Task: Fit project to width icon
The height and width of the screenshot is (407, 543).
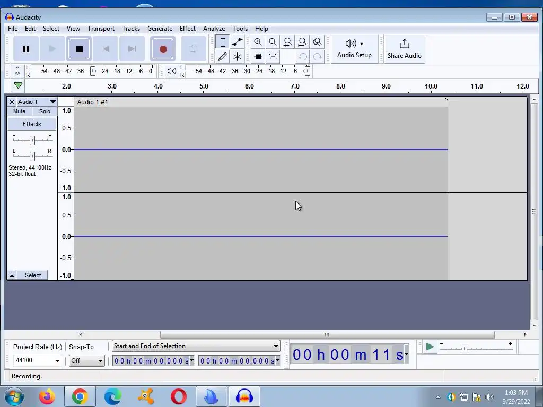Action: tap(302, 42)
